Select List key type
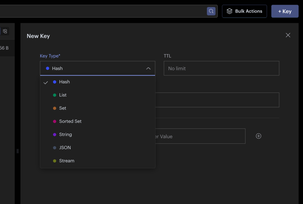303x204 pixels. pyautogui.click(x=97, y=95)
